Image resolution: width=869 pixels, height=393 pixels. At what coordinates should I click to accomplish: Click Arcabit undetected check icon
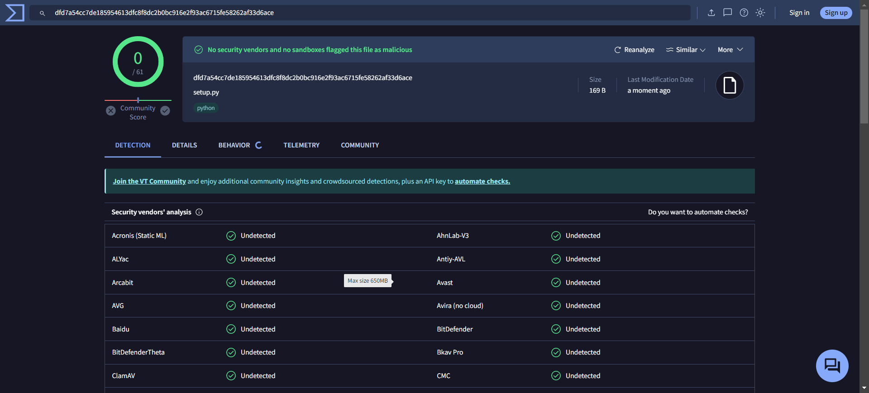click(x=231, y=283)
